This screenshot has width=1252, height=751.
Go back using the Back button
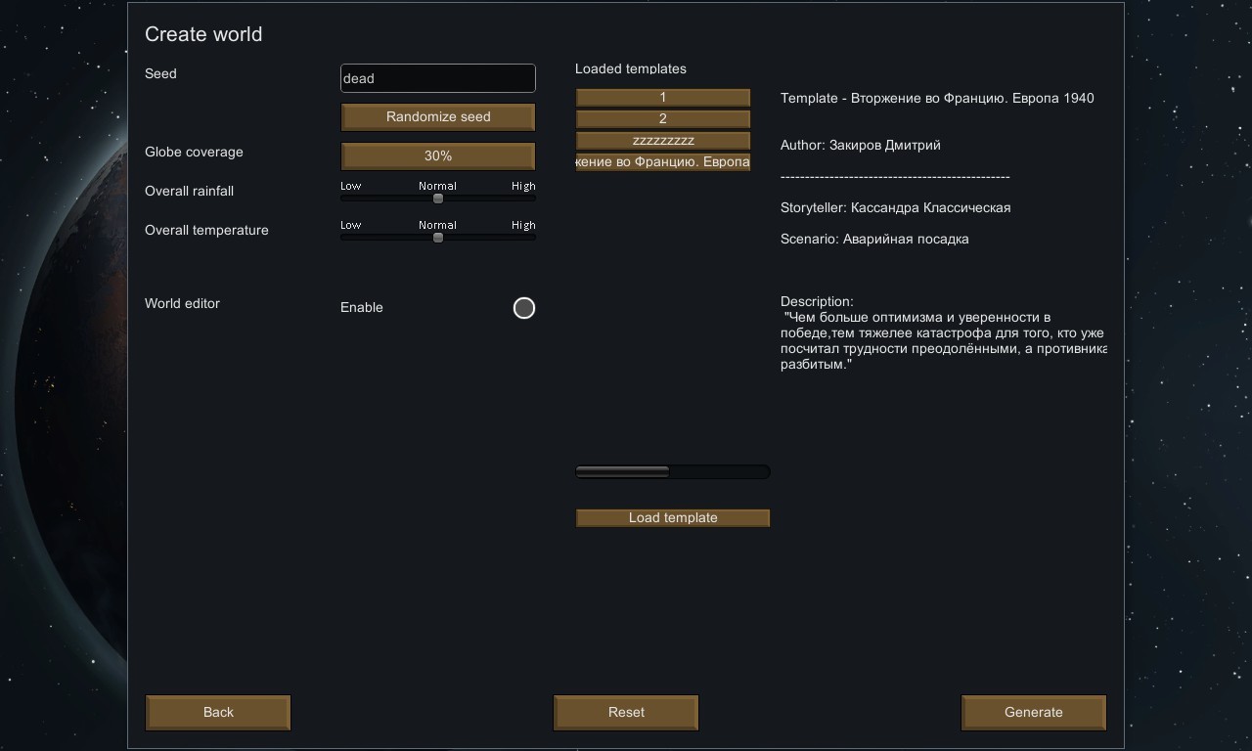[218, 713]
